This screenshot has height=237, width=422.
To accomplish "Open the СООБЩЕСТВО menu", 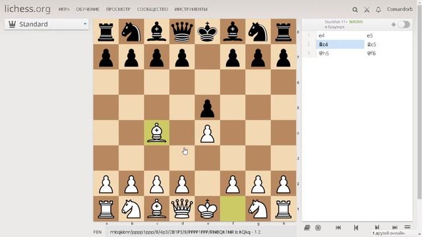I will [x=152, y=9].
